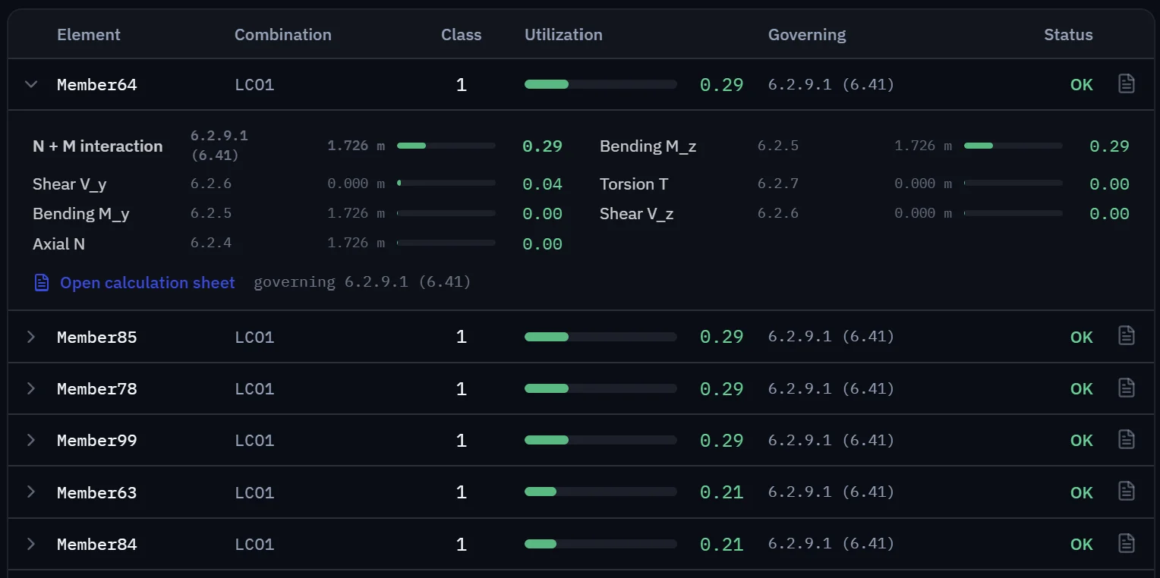Select the Axial N check

(x=58, y=244)
